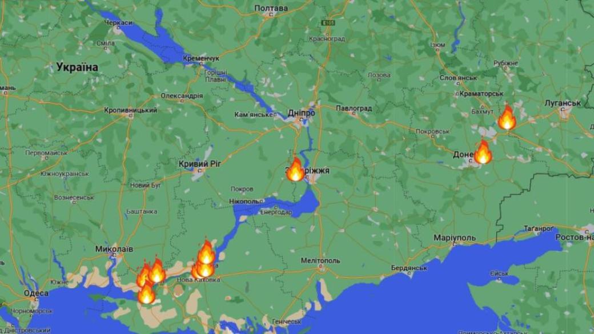Click the fire icon near Zaporizhzhia
Image resolution: width=594 pixels, height=334 pixels.
tap(295, 170)
